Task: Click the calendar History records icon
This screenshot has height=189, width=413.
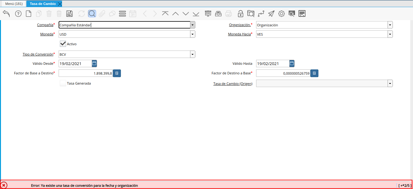Action: tap(133, 14)
